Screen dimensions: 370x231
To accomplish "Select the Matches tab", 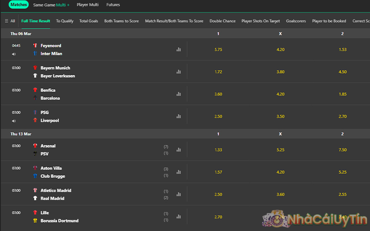I will click(x=18, y=5).
